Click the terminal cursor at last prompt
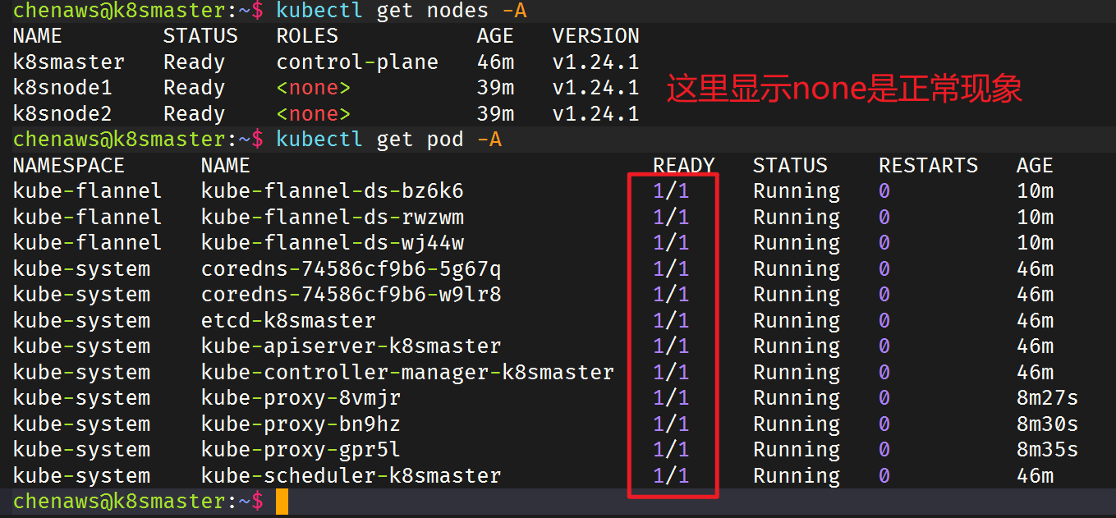The width and height of the screenshot is (1116, 518). [x=282, y=502]
